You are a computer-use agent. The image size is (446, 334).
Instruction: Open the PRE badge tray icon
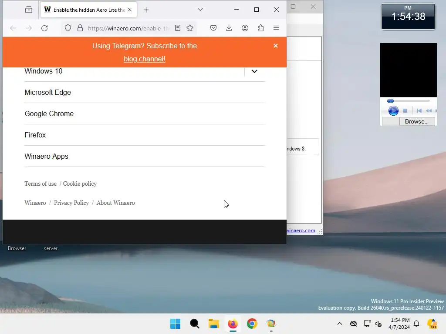click(432, 324)
